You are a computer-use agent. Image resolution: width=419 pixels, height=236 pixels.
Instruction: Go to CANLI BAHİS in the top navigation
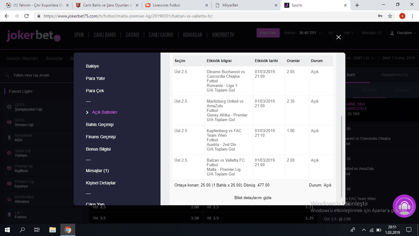tap(105, 35)
